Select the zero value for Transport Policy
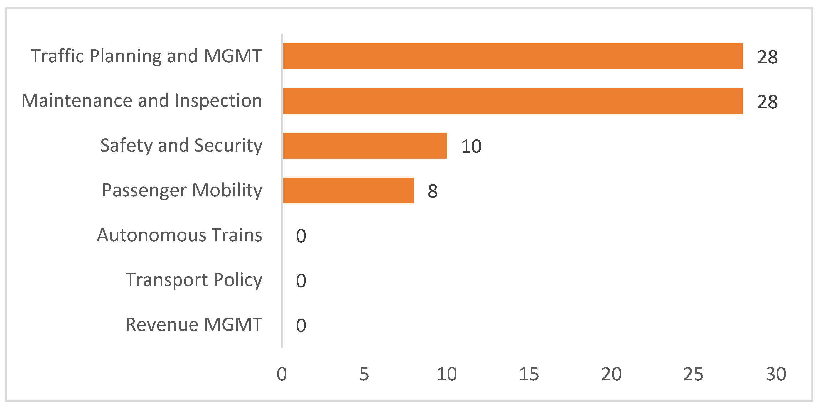 click(x=301, y=281)
